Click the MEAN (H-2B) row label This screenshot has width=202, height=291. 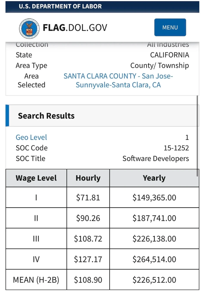click(x=36, y=280)
